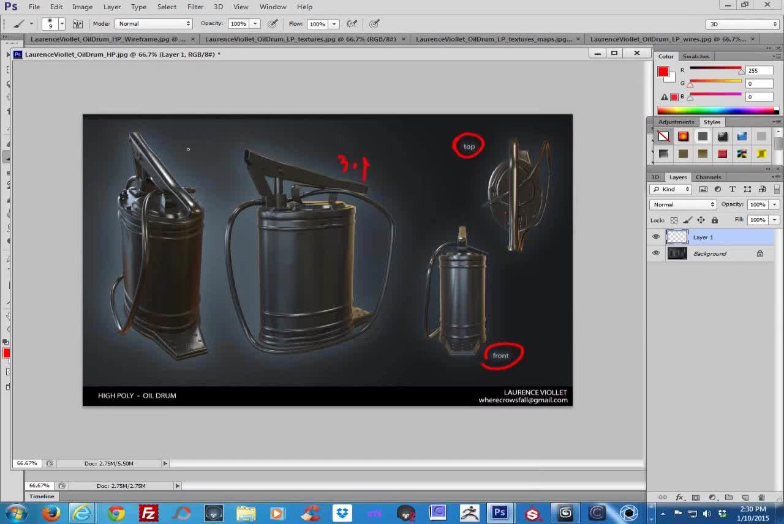The height and width of the screenshot is (524, 784).
Task: Hide the Background layer eye
Action: (656, 253)
